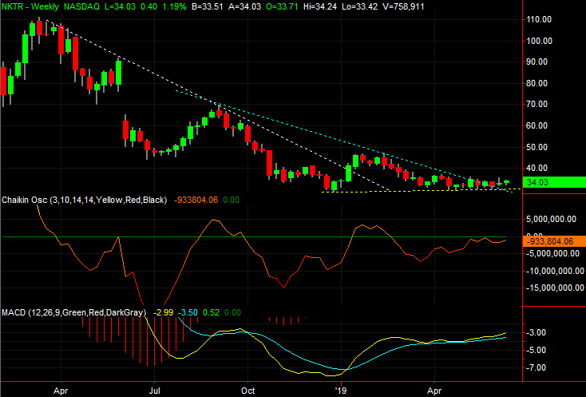Select the NASDAQ exchange label
The image size is (586, 397).
(x=82, y=6)
